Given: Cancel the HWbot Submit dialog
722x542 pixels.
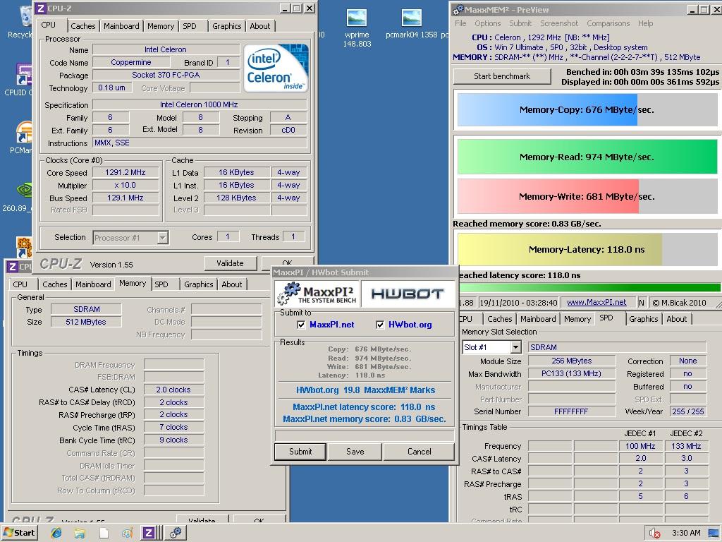Looking at the screenshot, I should pyautogui.click(x=419, y=452).
